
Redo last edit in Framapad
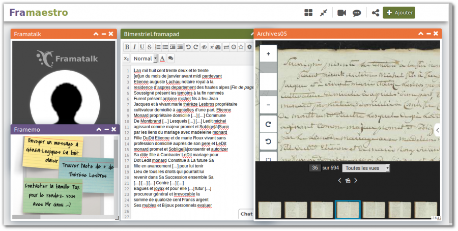[196, 47]
